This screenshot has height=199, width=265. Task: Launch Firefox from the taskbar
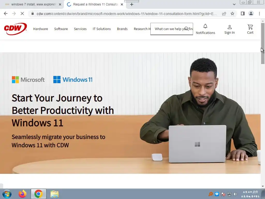(23, 194)
